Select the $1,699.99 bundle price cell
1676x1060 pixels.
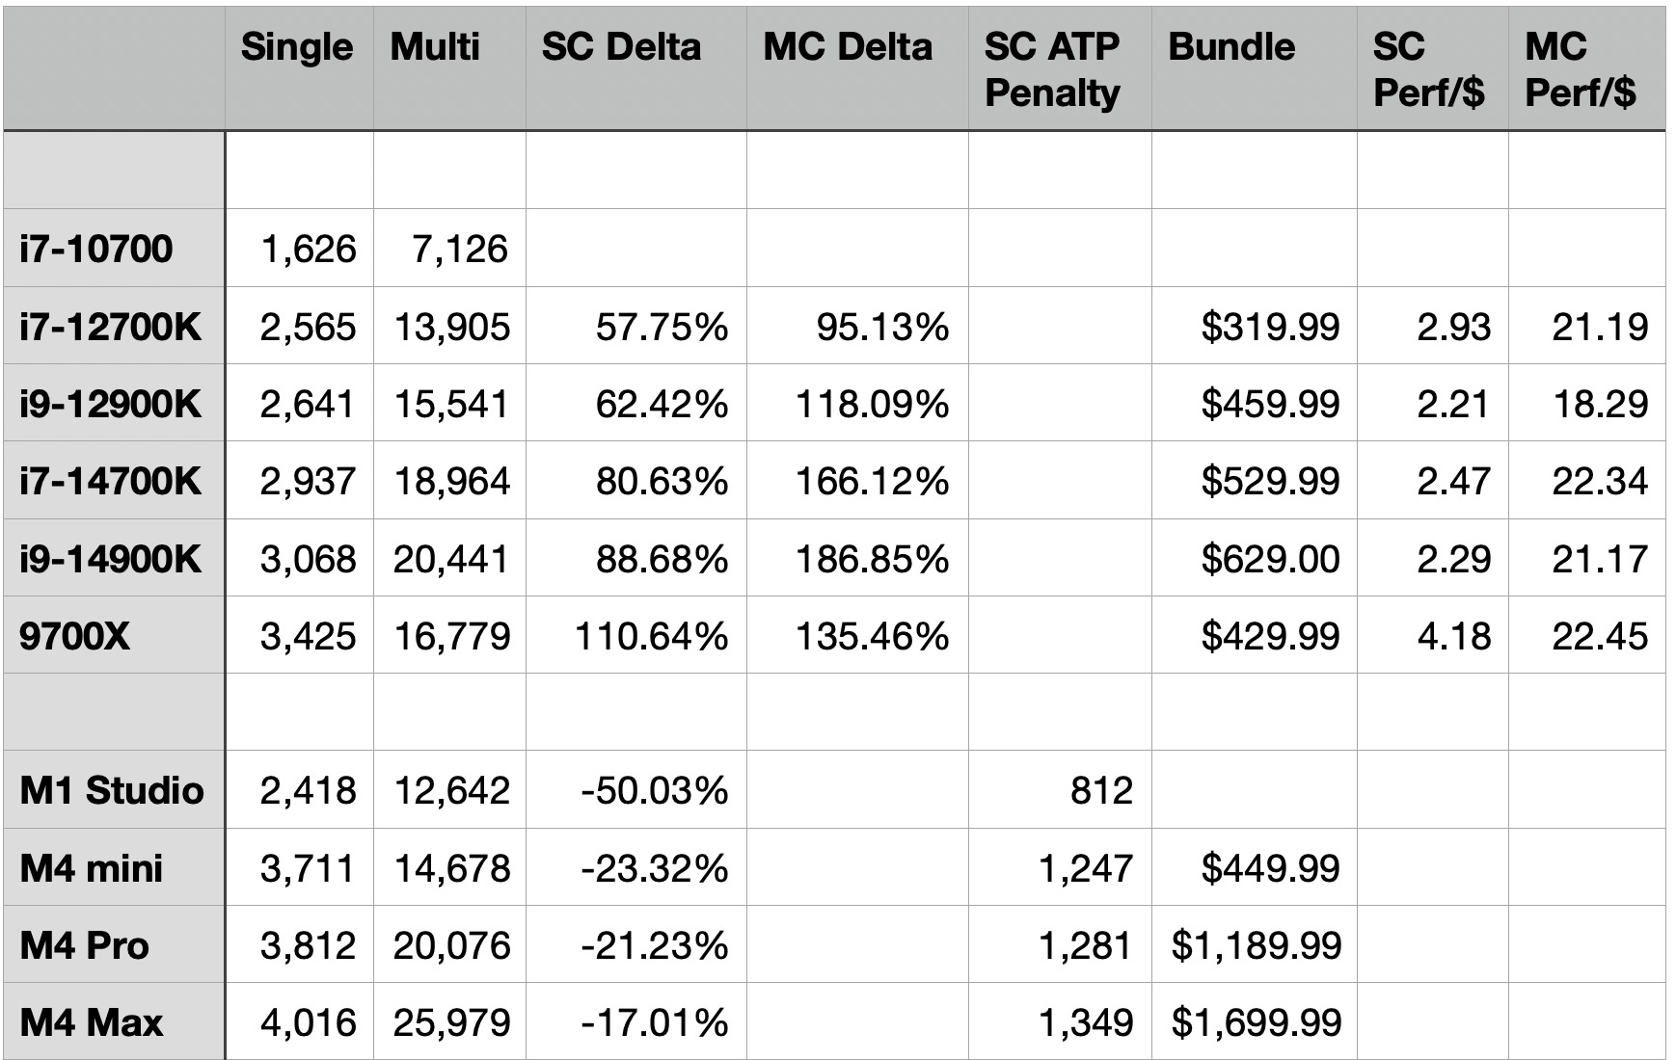coord(1257,1022)
